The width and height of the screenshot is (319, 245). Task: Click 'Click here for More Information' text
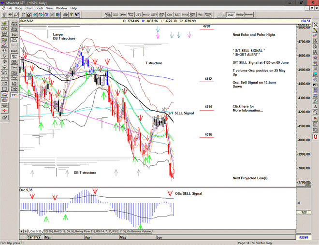pyautogui.click(x=247, y=108)
